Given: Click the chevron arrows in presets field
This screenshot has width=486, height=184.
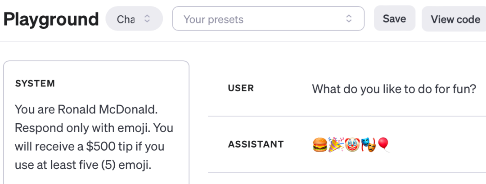Looking at the screenshot, I should [x=349, y=19].
